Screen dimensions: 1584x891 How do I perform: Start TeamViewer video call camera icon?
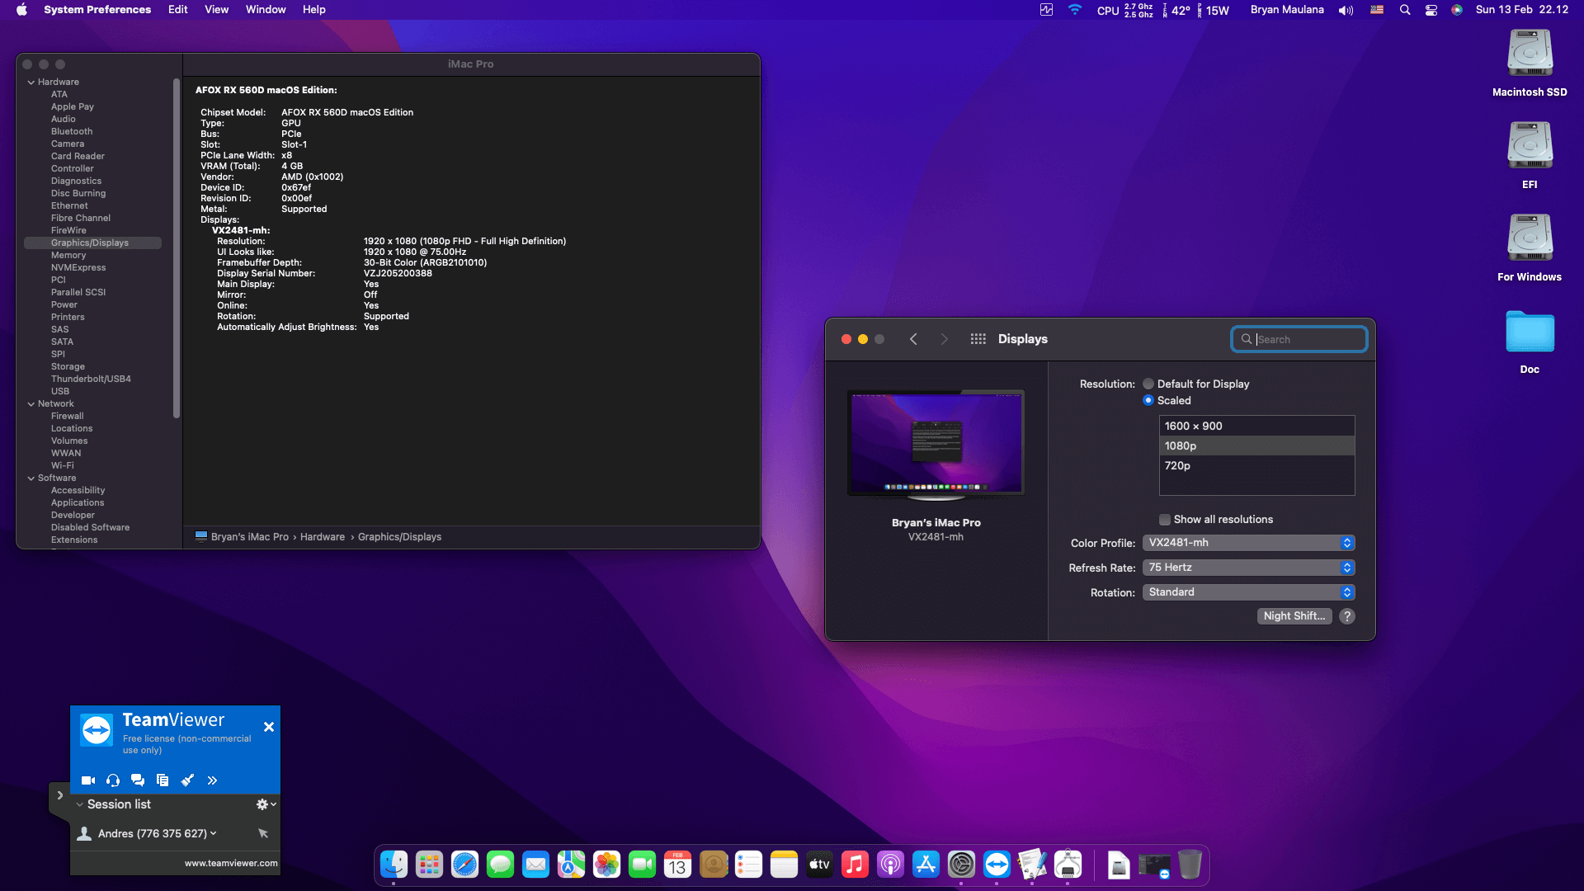(88, 780)
